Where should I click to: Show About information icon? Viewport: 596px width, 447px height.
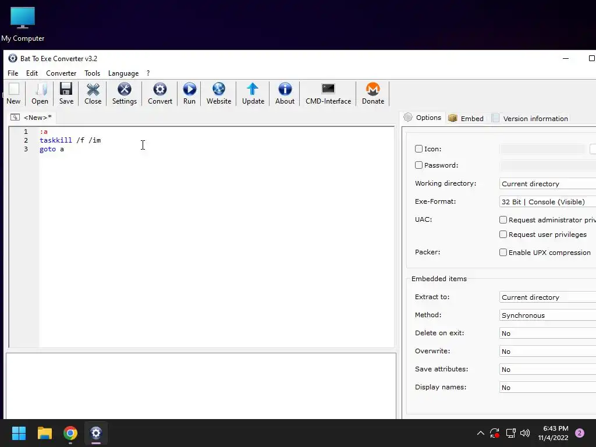pyautogui.click(x=285, y=94)
